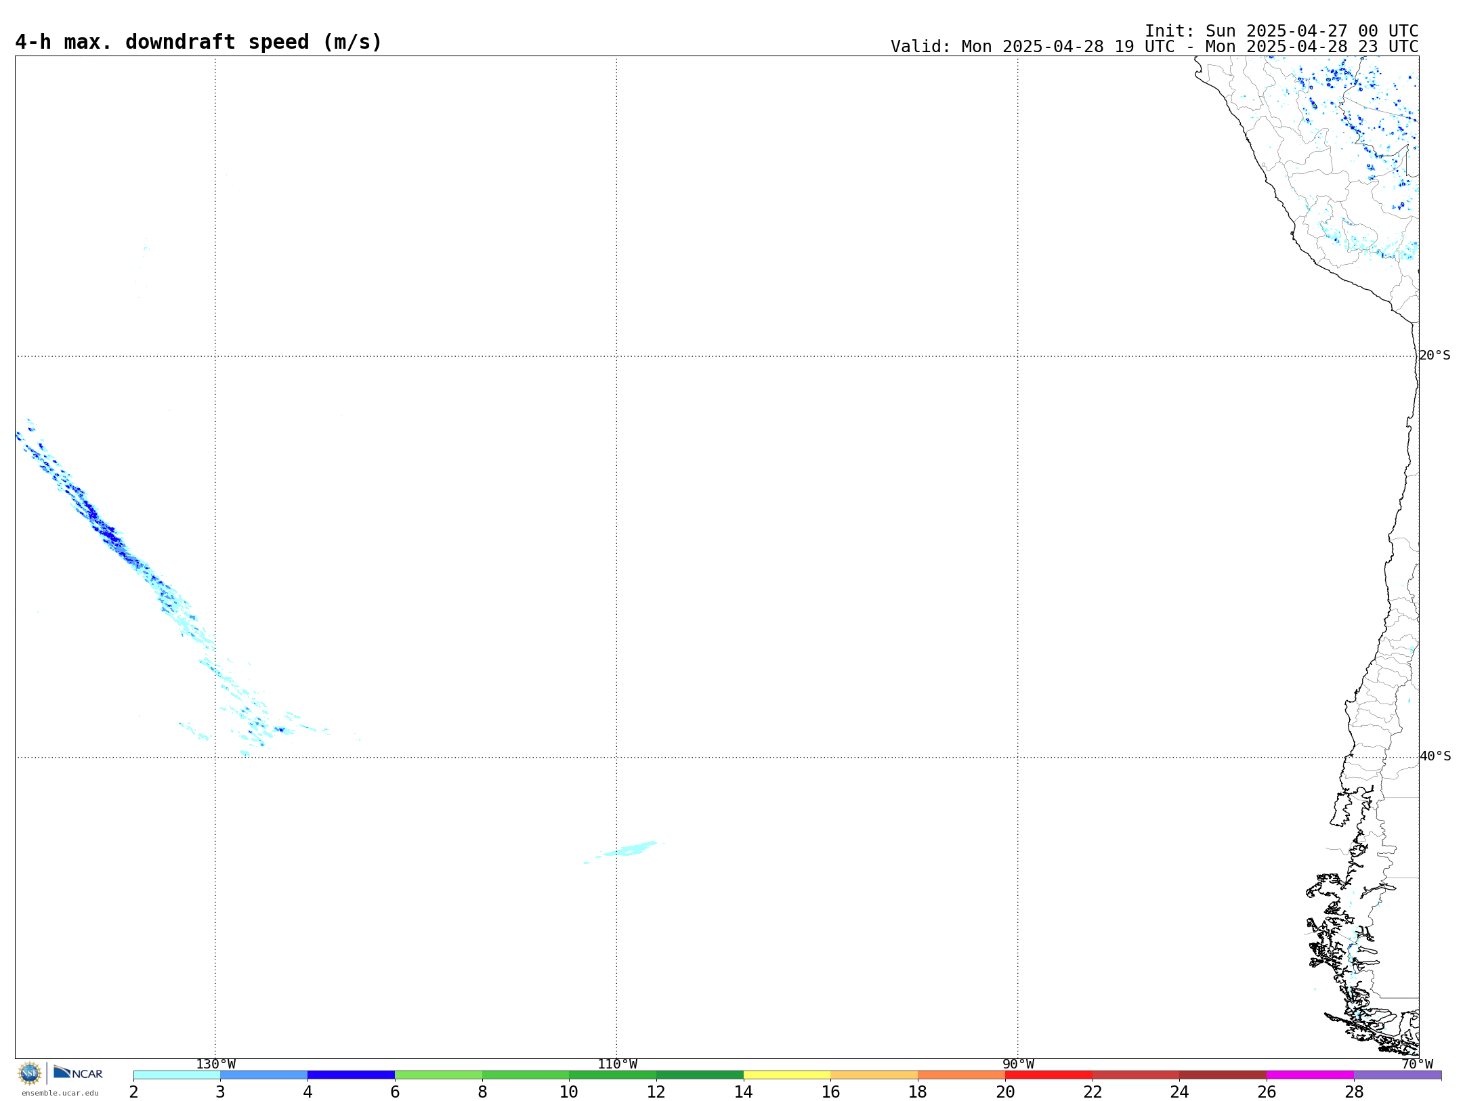Click the NSF logo
The width and height of the screenshot is (1463, 1101).
pyautogui.click(x=30, y=1073)
